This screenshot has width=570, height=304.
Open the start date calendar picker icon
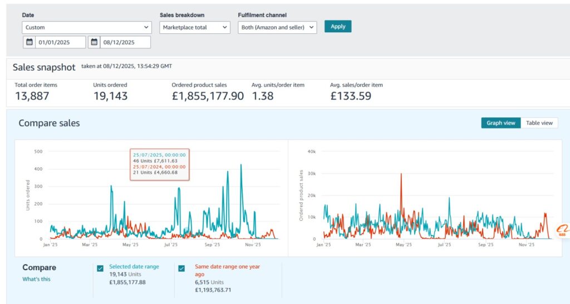(29, 42)
